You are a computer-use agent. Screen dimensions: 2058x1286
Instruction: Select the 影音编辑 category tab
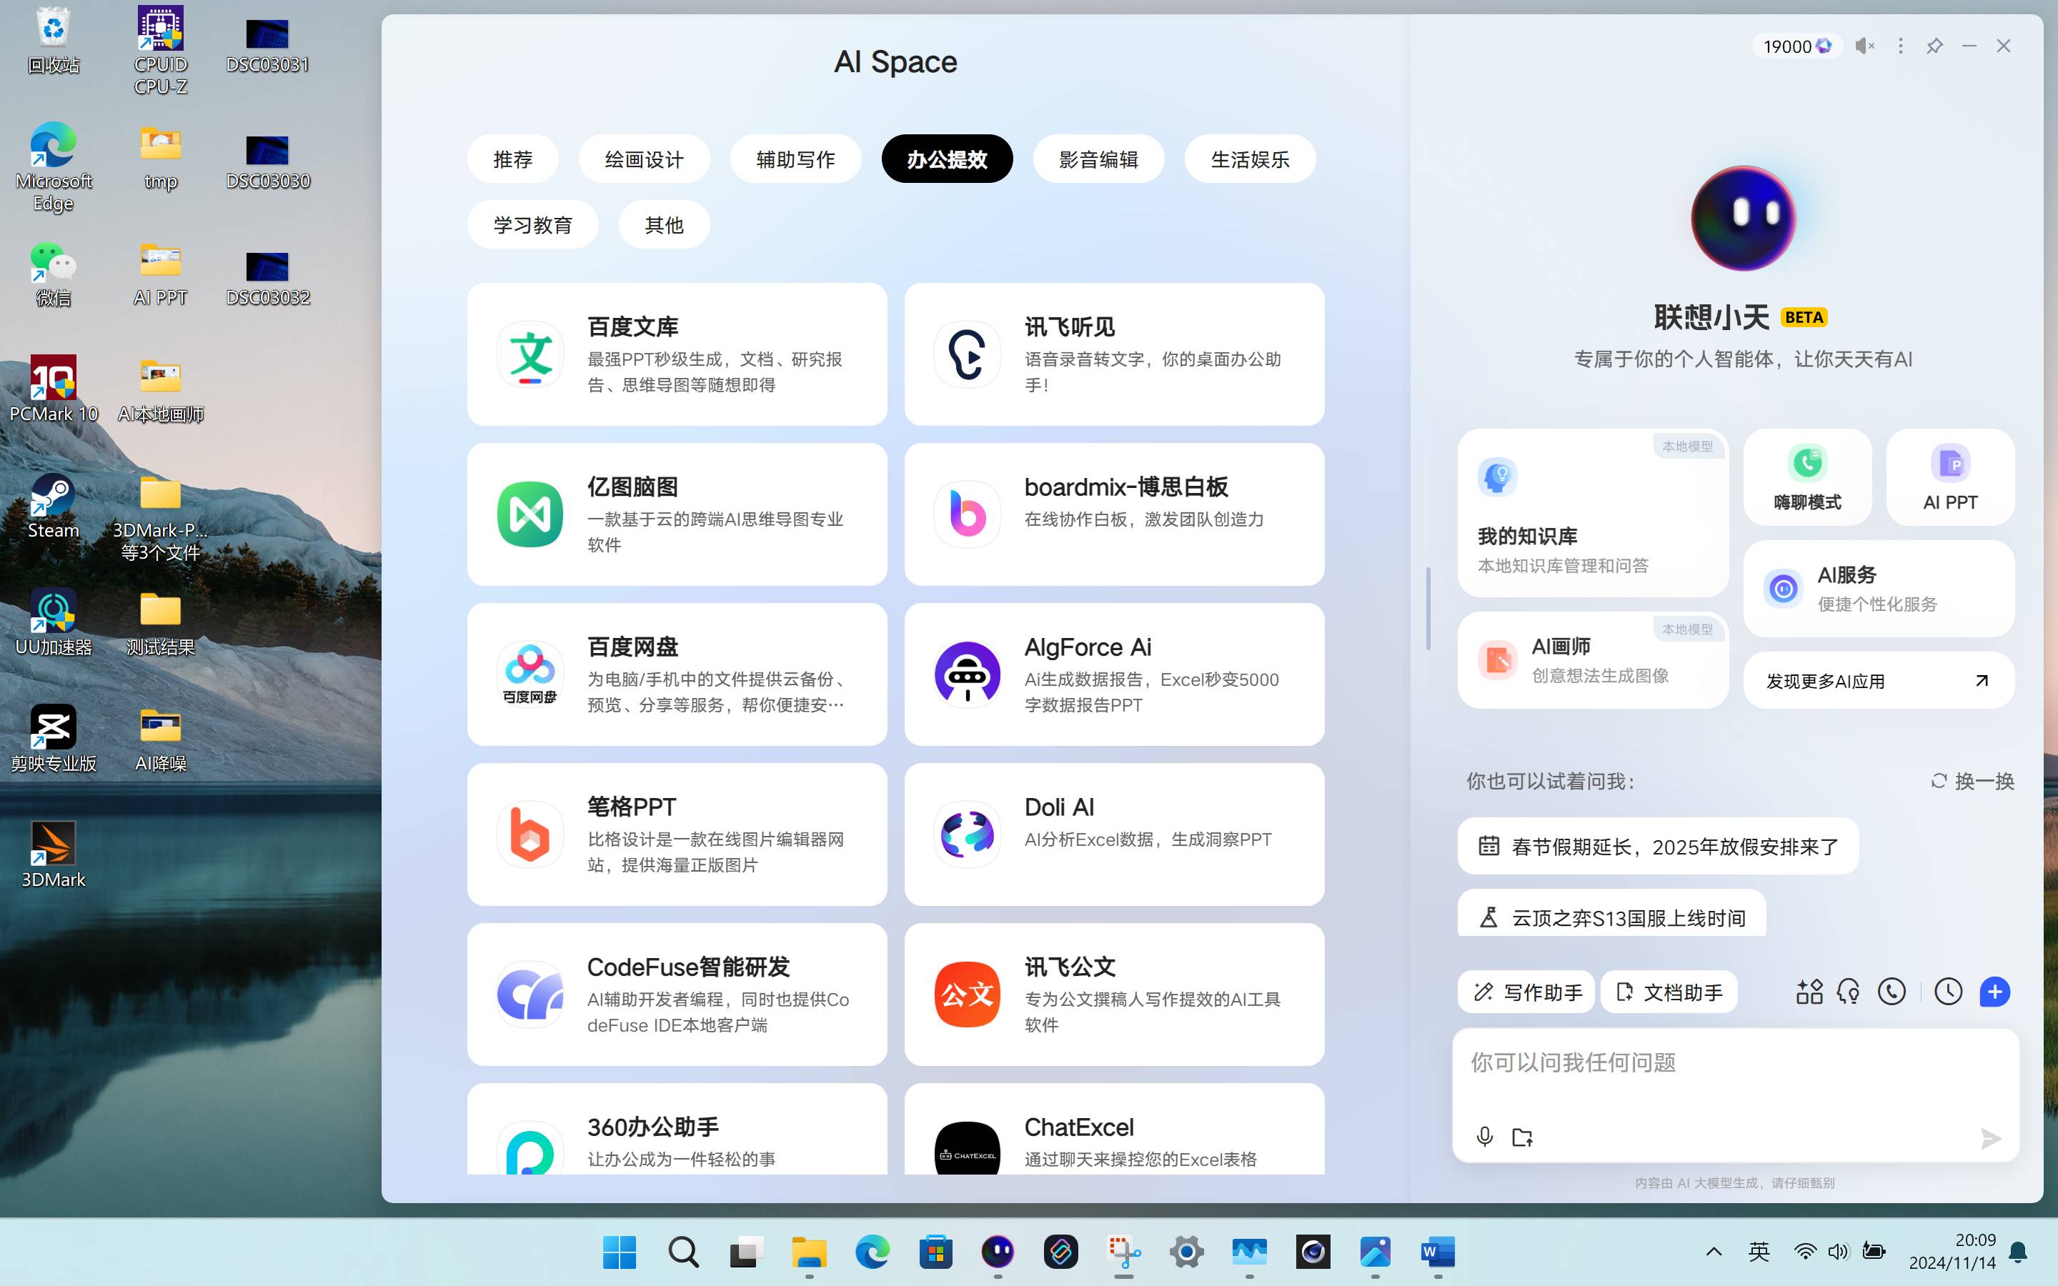(1098, 159)
